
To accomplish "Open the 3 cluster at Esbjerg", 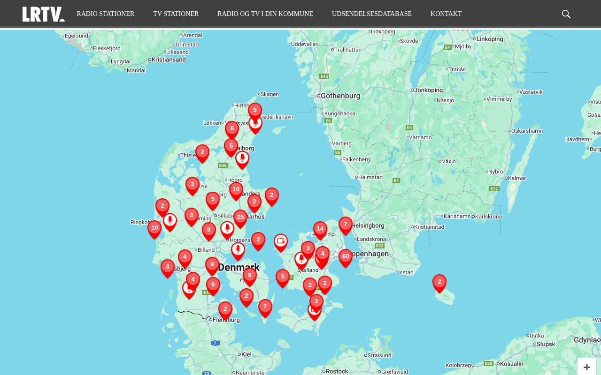I will [x=168, y=269].
